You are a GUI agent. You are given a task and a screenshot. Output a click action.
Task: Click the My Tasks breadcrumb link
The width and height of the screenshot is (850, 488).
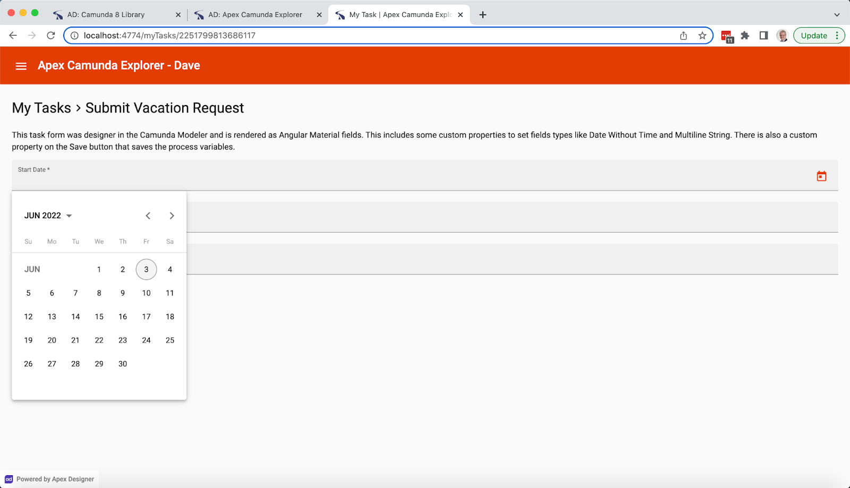41,108
